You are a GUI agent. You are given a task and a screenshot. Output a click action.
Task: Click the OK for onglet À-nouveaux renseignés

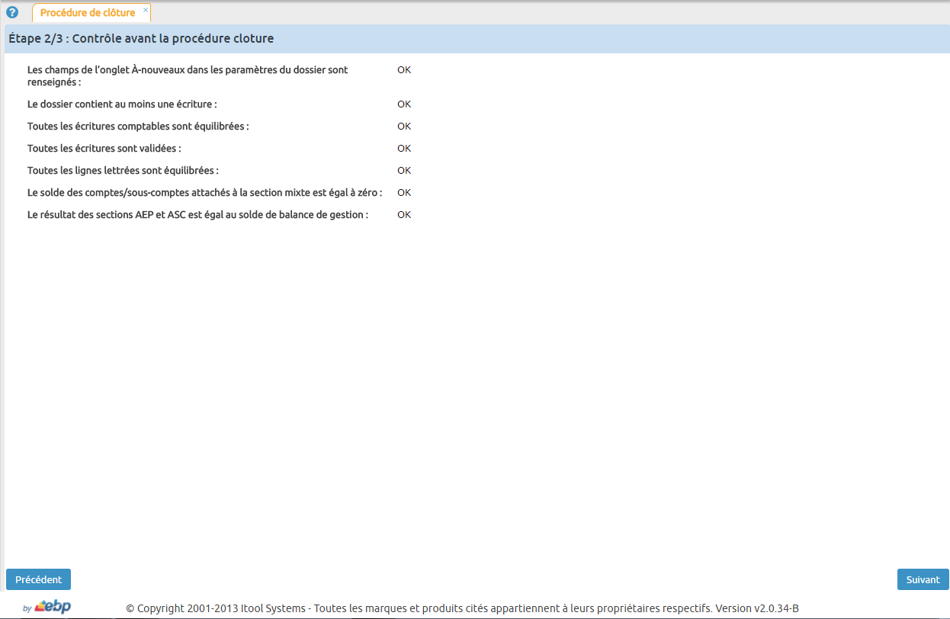tap(403, 69)
